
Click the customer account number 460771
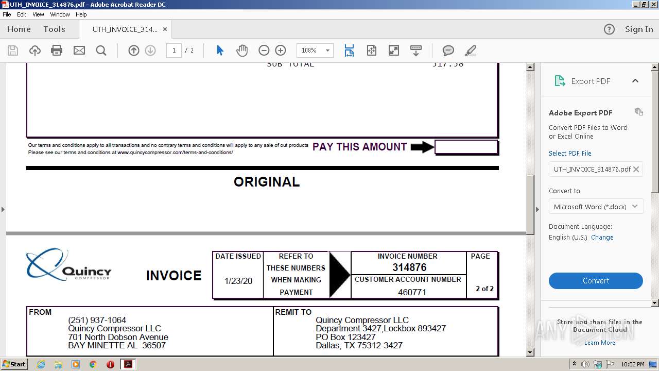(x=412, y=292)
